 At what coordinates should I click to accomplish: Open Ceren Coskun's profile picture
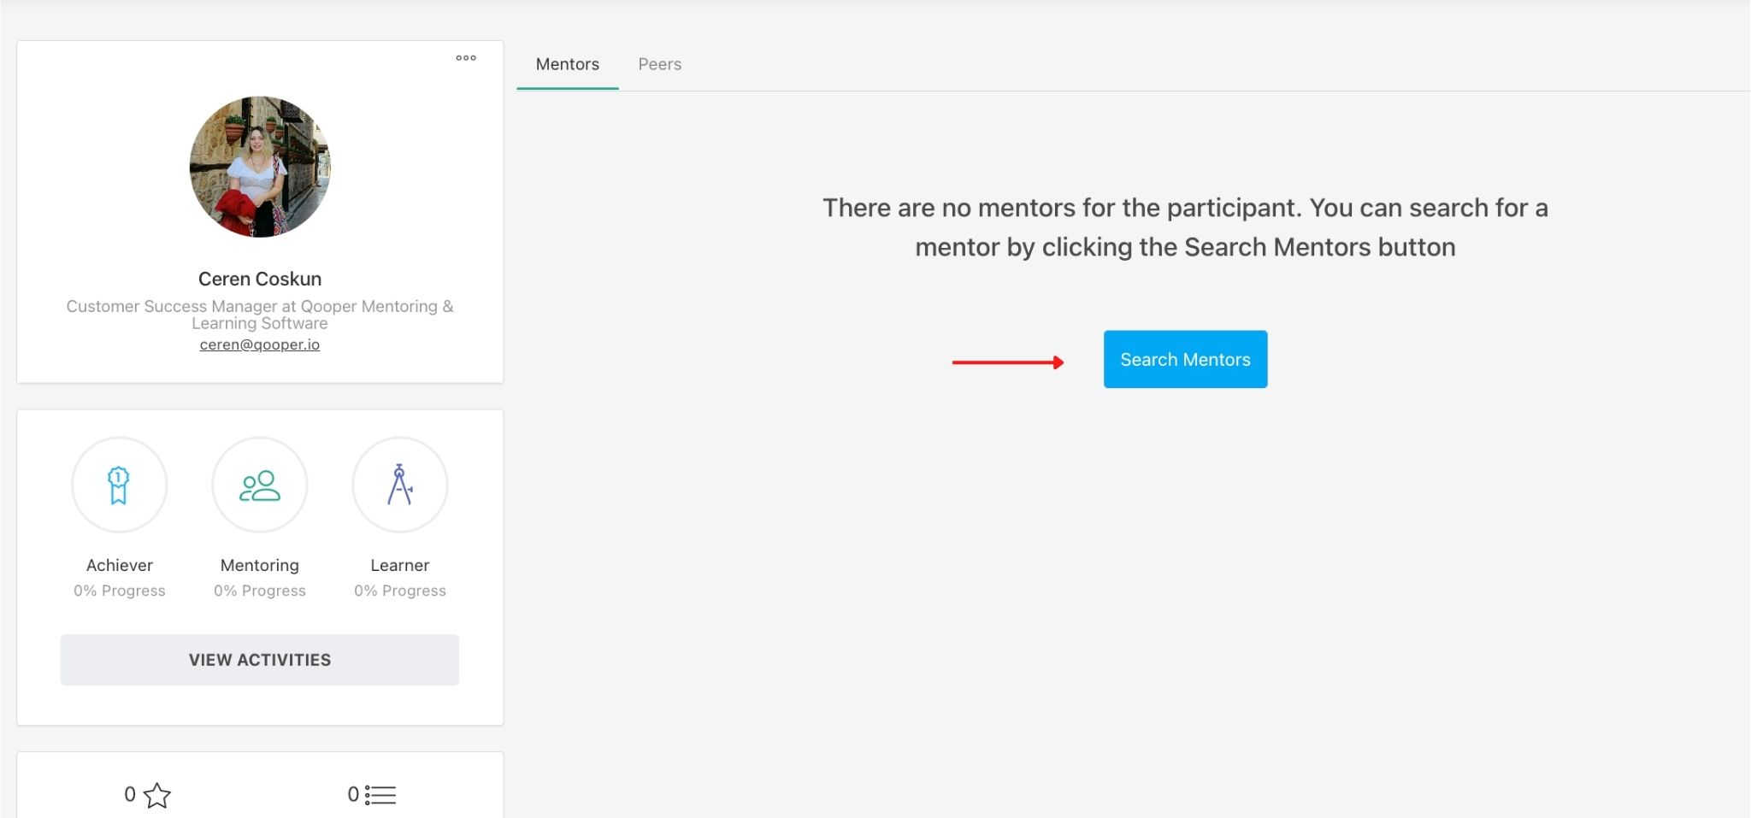pos(260,167)
